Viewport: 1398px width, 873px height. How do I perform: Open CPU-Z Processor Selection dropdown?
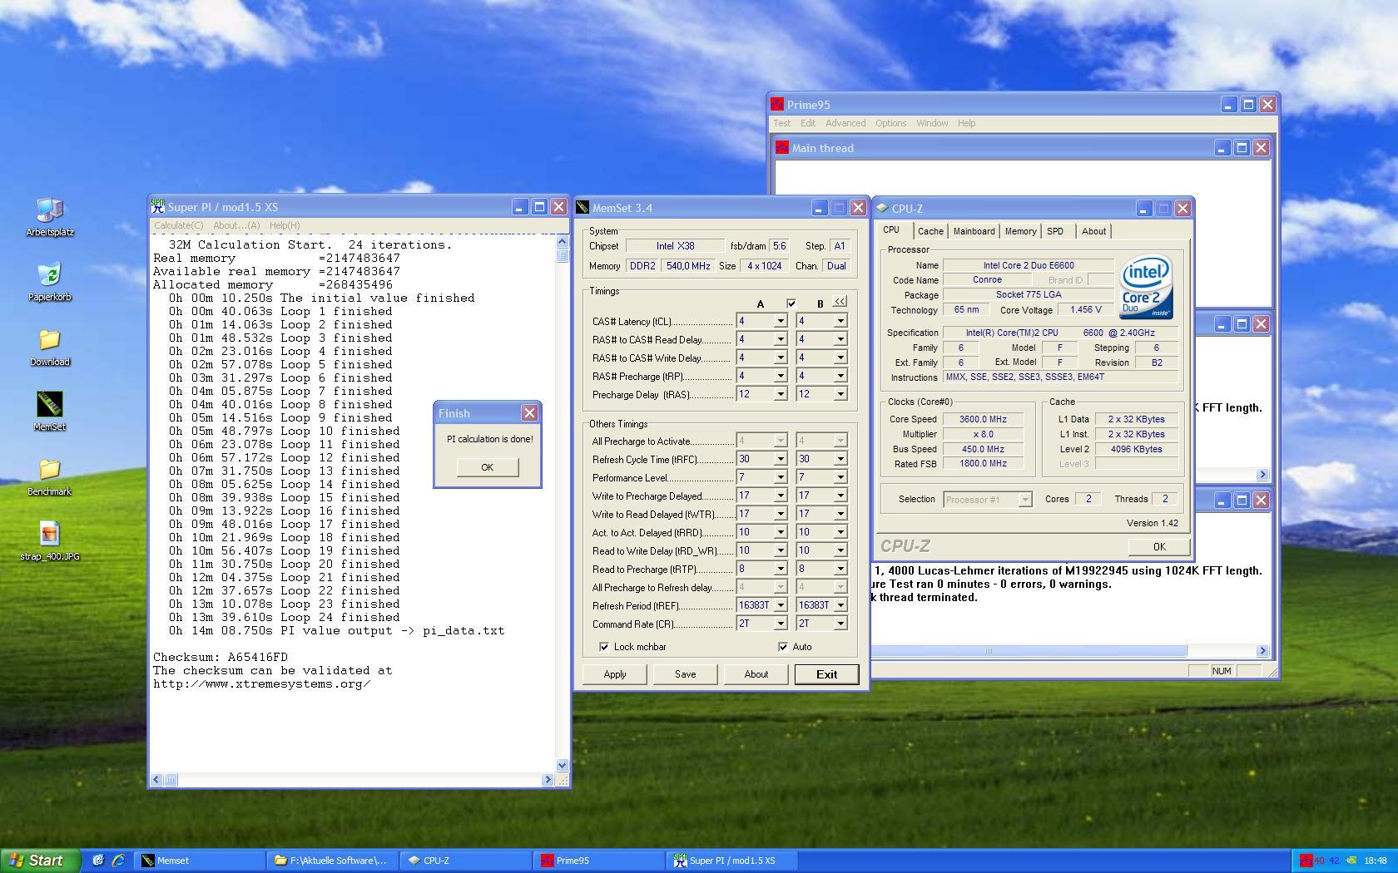1025,500
